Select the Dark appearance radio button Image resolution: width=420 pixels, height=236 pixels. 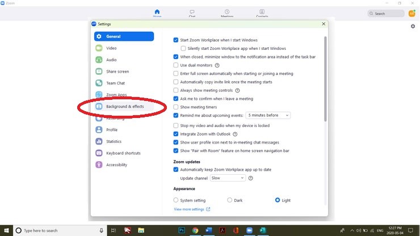tap(229, 200)
